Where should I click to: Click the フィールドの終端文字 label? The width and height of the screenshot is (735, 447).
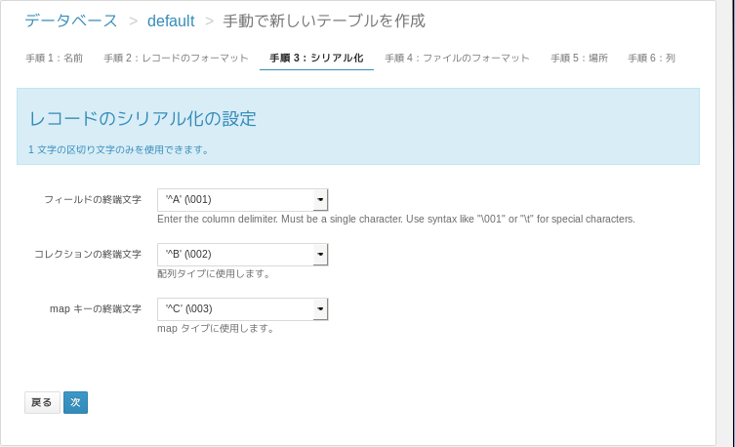(x=93, y=200)
